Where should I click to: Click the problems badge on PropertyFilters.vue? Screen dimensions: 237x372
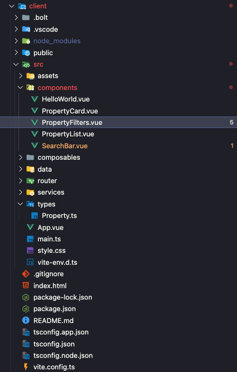pos(232,122)
